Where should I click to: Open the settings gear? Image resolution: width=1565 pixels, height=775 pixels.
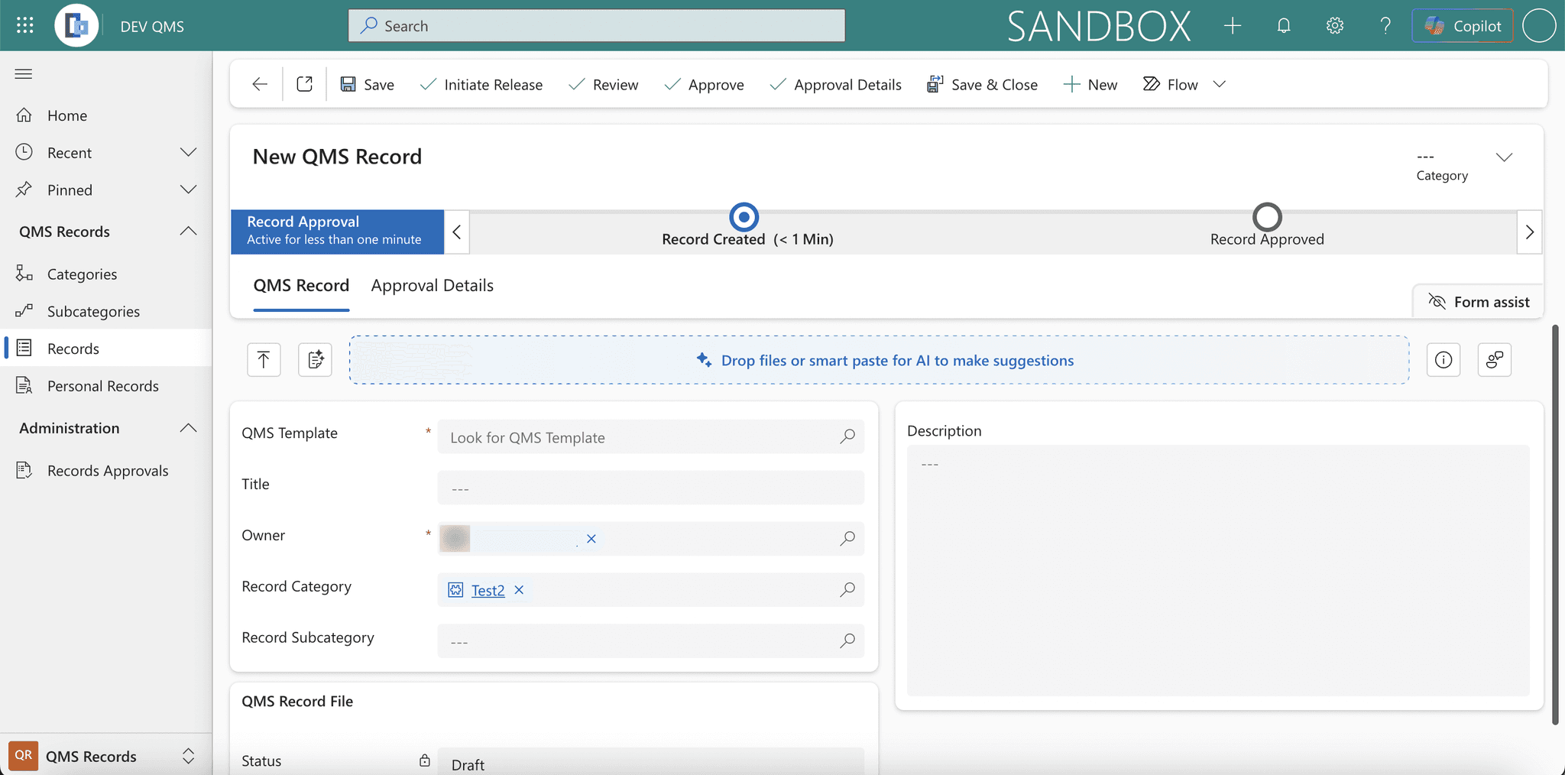tap(1335, 25)
